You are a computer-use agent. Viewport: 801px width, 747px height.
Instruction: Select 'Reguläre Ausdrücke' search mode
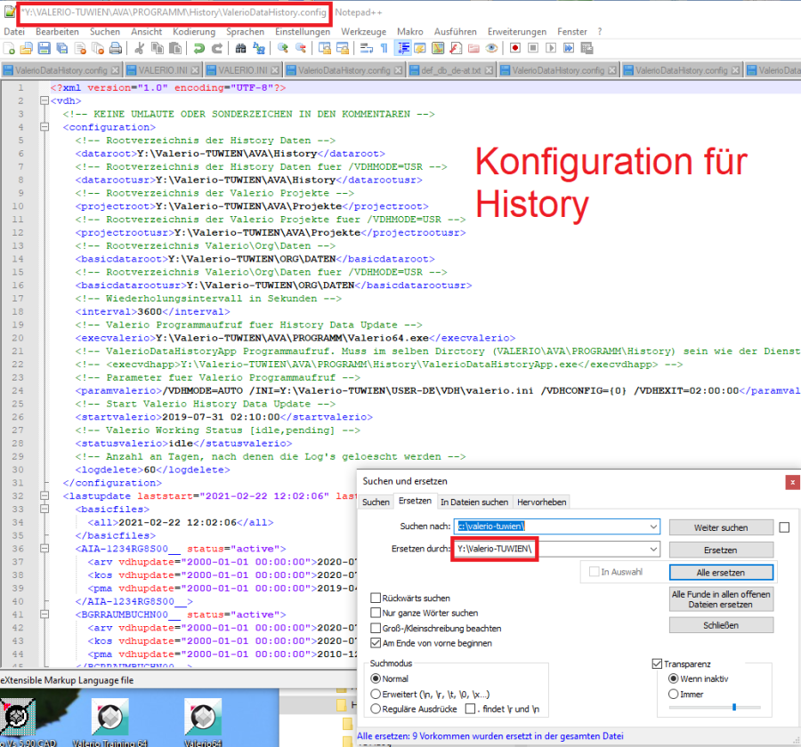click(376, 709)
